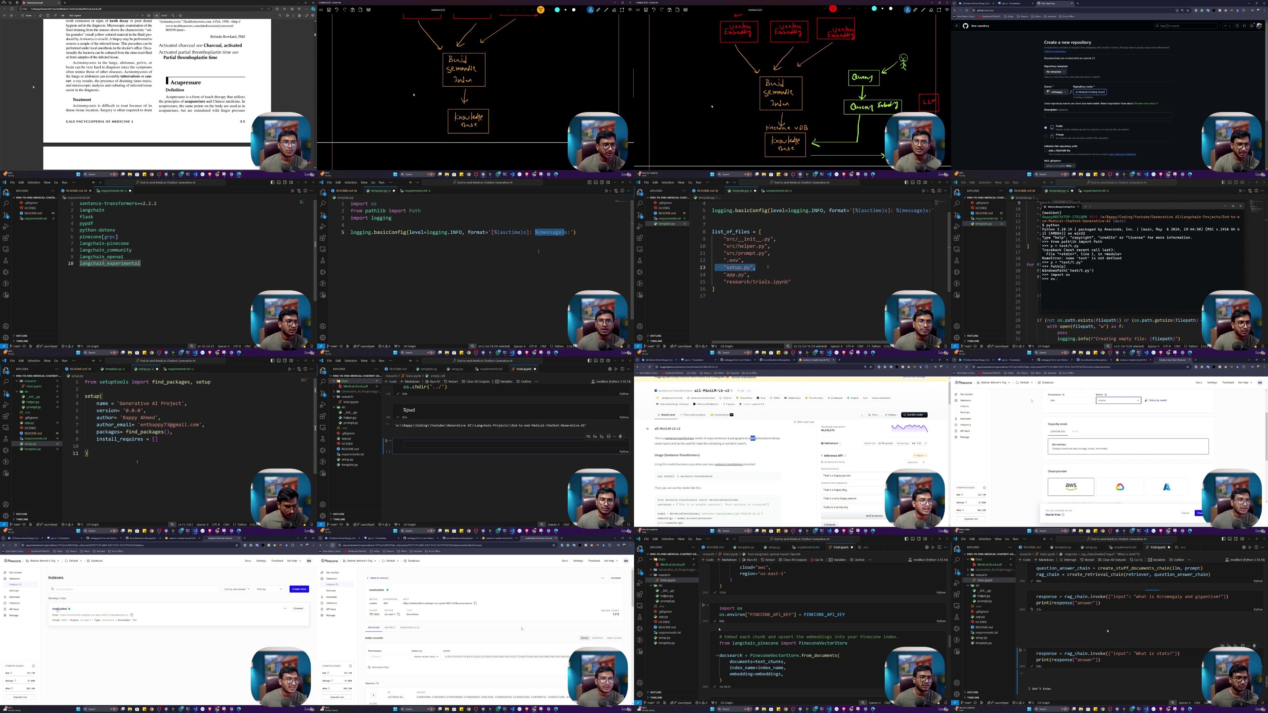Image resolution: width=1268 pixels, height=713 pixels.
Task: Switch to List/Fetch mode in Index records
Action: point(598,638)
